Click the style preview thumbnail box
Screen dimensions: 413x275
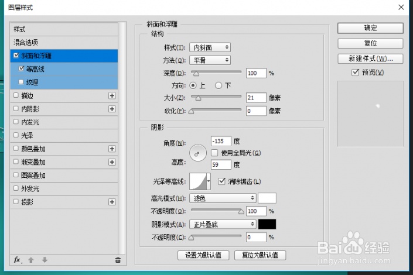click(x=370, y=114)
